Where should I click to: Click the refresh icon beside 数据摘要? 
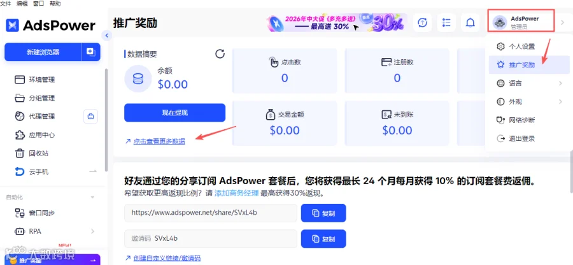point(220,54)
